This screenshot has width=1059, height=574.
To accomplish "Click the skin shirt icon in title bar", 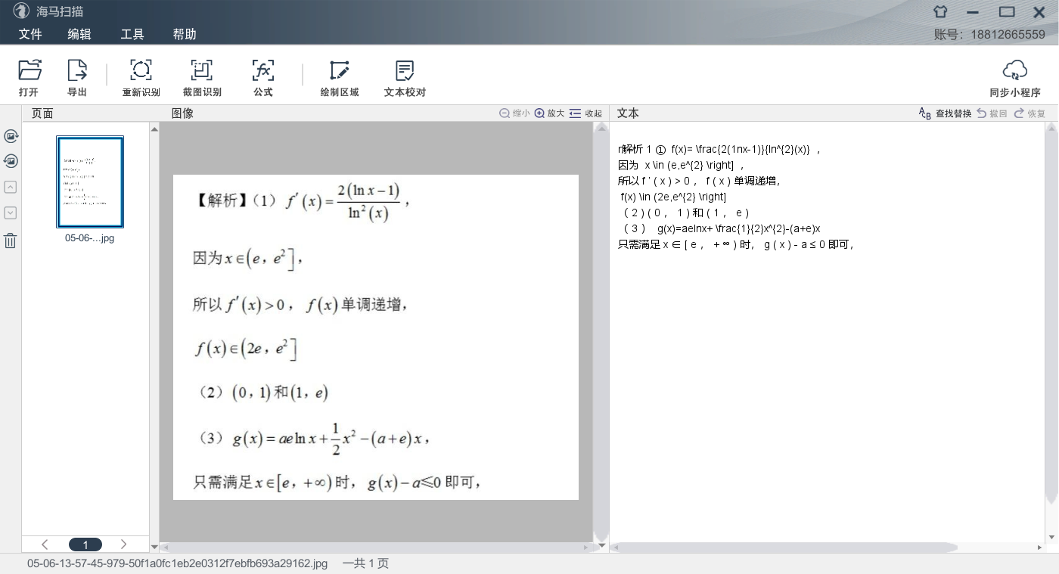I will pos(940,12).
